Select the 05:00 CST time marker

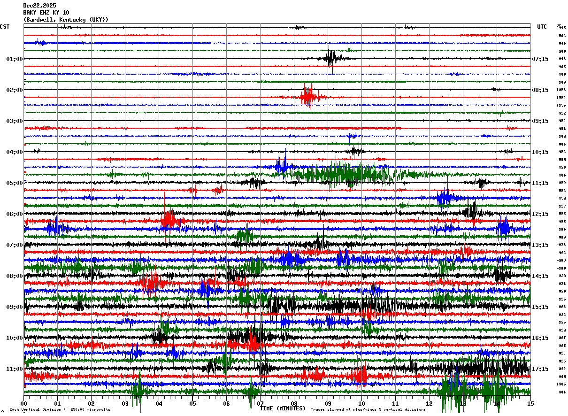(15, 183)
